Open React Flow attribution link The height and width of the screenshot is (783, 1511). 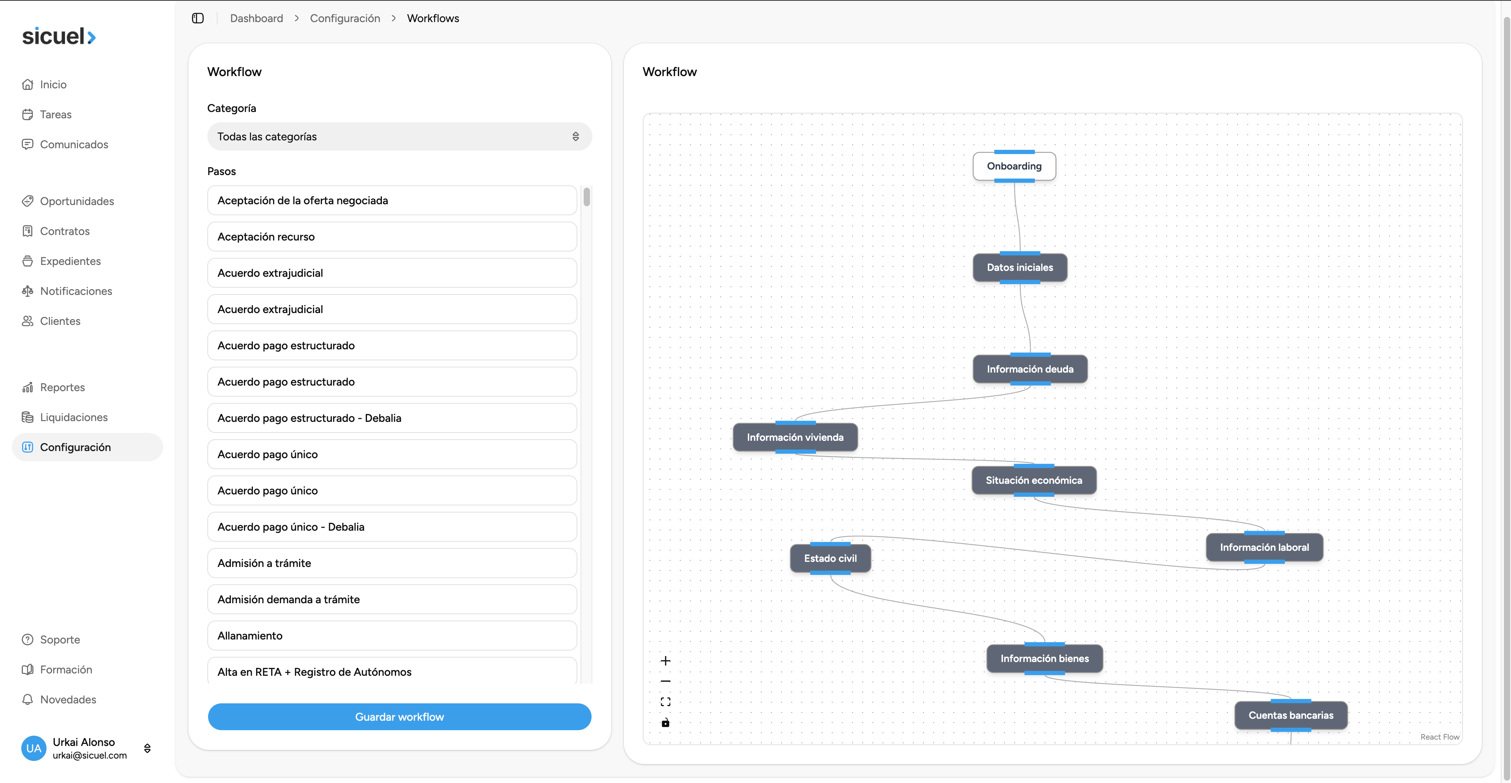click(1439, 737)
